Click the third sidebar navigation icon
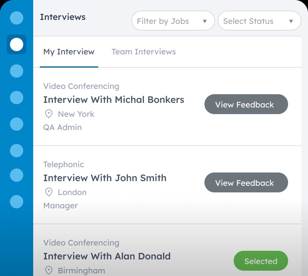Image resolution: width=308 pixels, height=276 pixels. [x=17, y=71]
